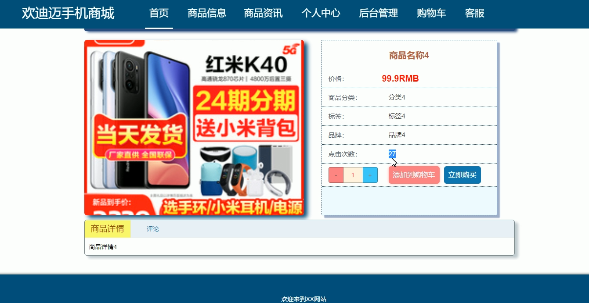Switch to the 评论 tab

pyautogui.click(x=153, y=229)
